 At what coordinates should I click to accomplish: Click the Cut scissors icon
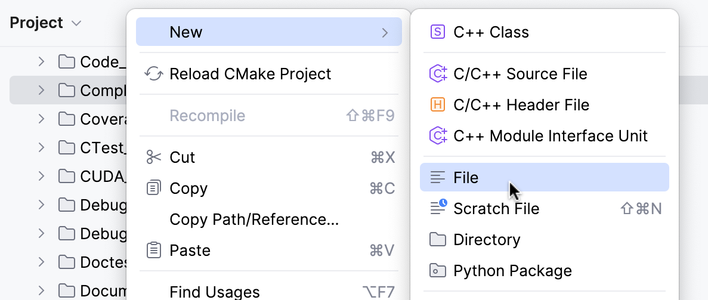tap(154, 157)
